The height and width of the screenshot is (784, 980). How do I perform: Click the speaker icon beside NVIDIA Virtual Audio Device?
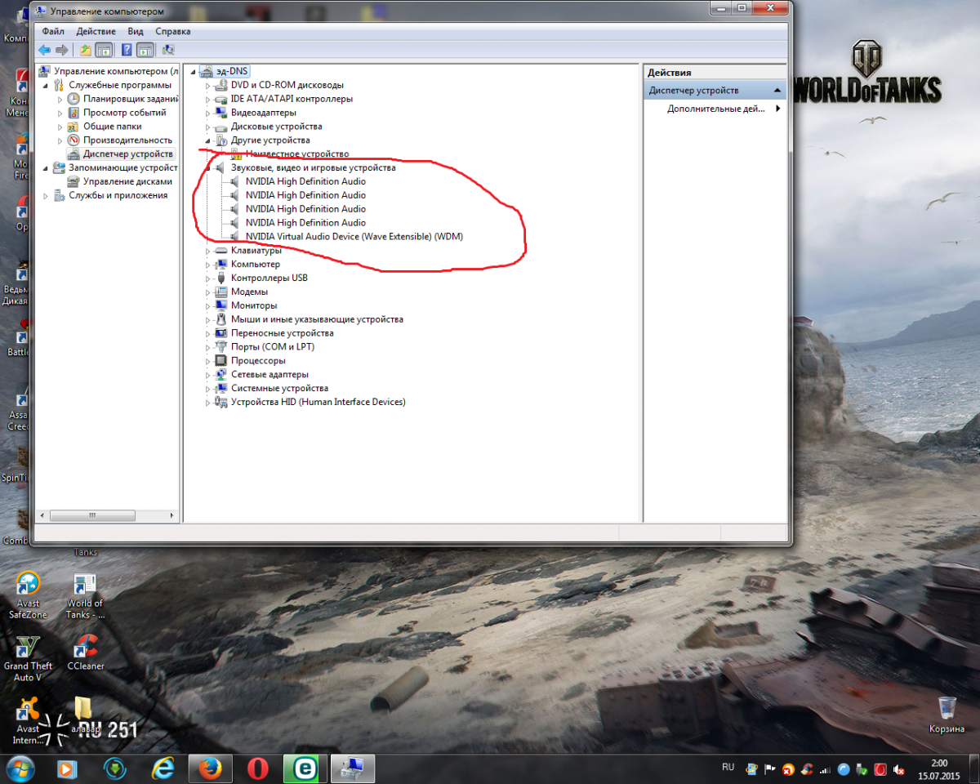235,237
